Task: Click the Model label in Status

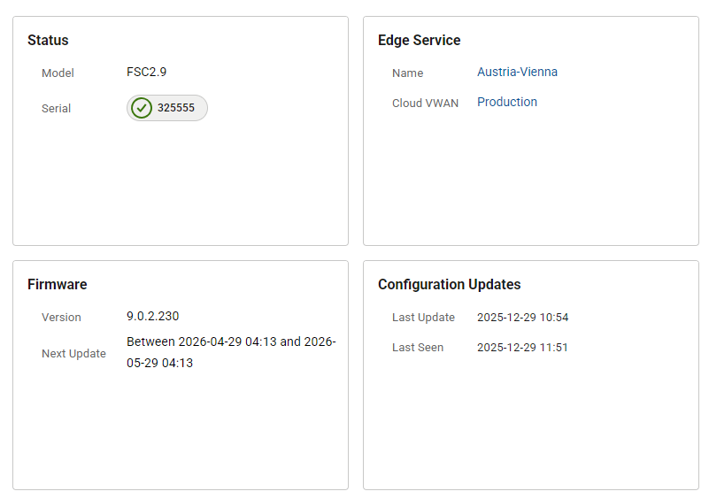Action: click(58, 73)
